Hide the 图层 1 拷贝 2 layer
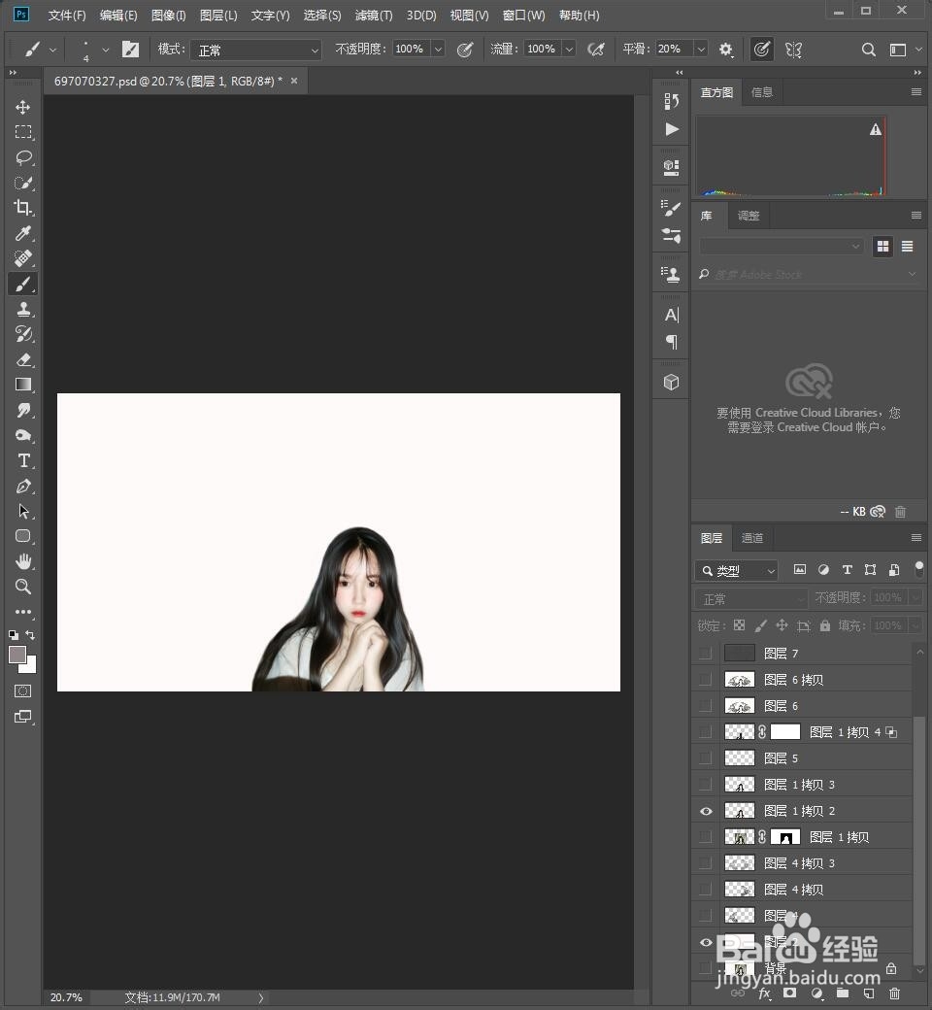The width and height of the screenshot is (932, 1010). click(706, 811)
